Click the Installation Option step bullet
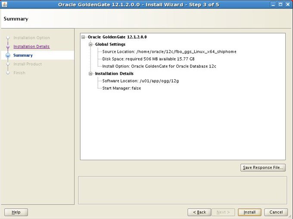293x219 pixels. [x=8, y=38]
